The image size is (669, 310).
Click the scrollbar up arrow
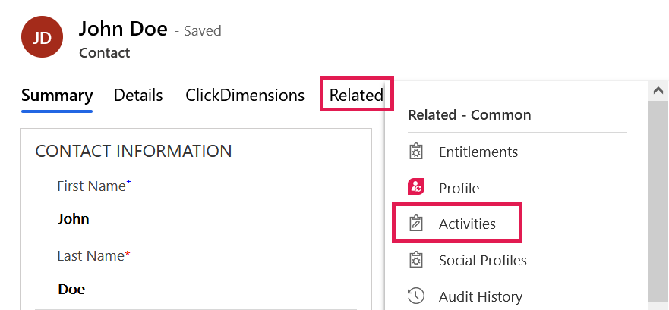point(658,90)
